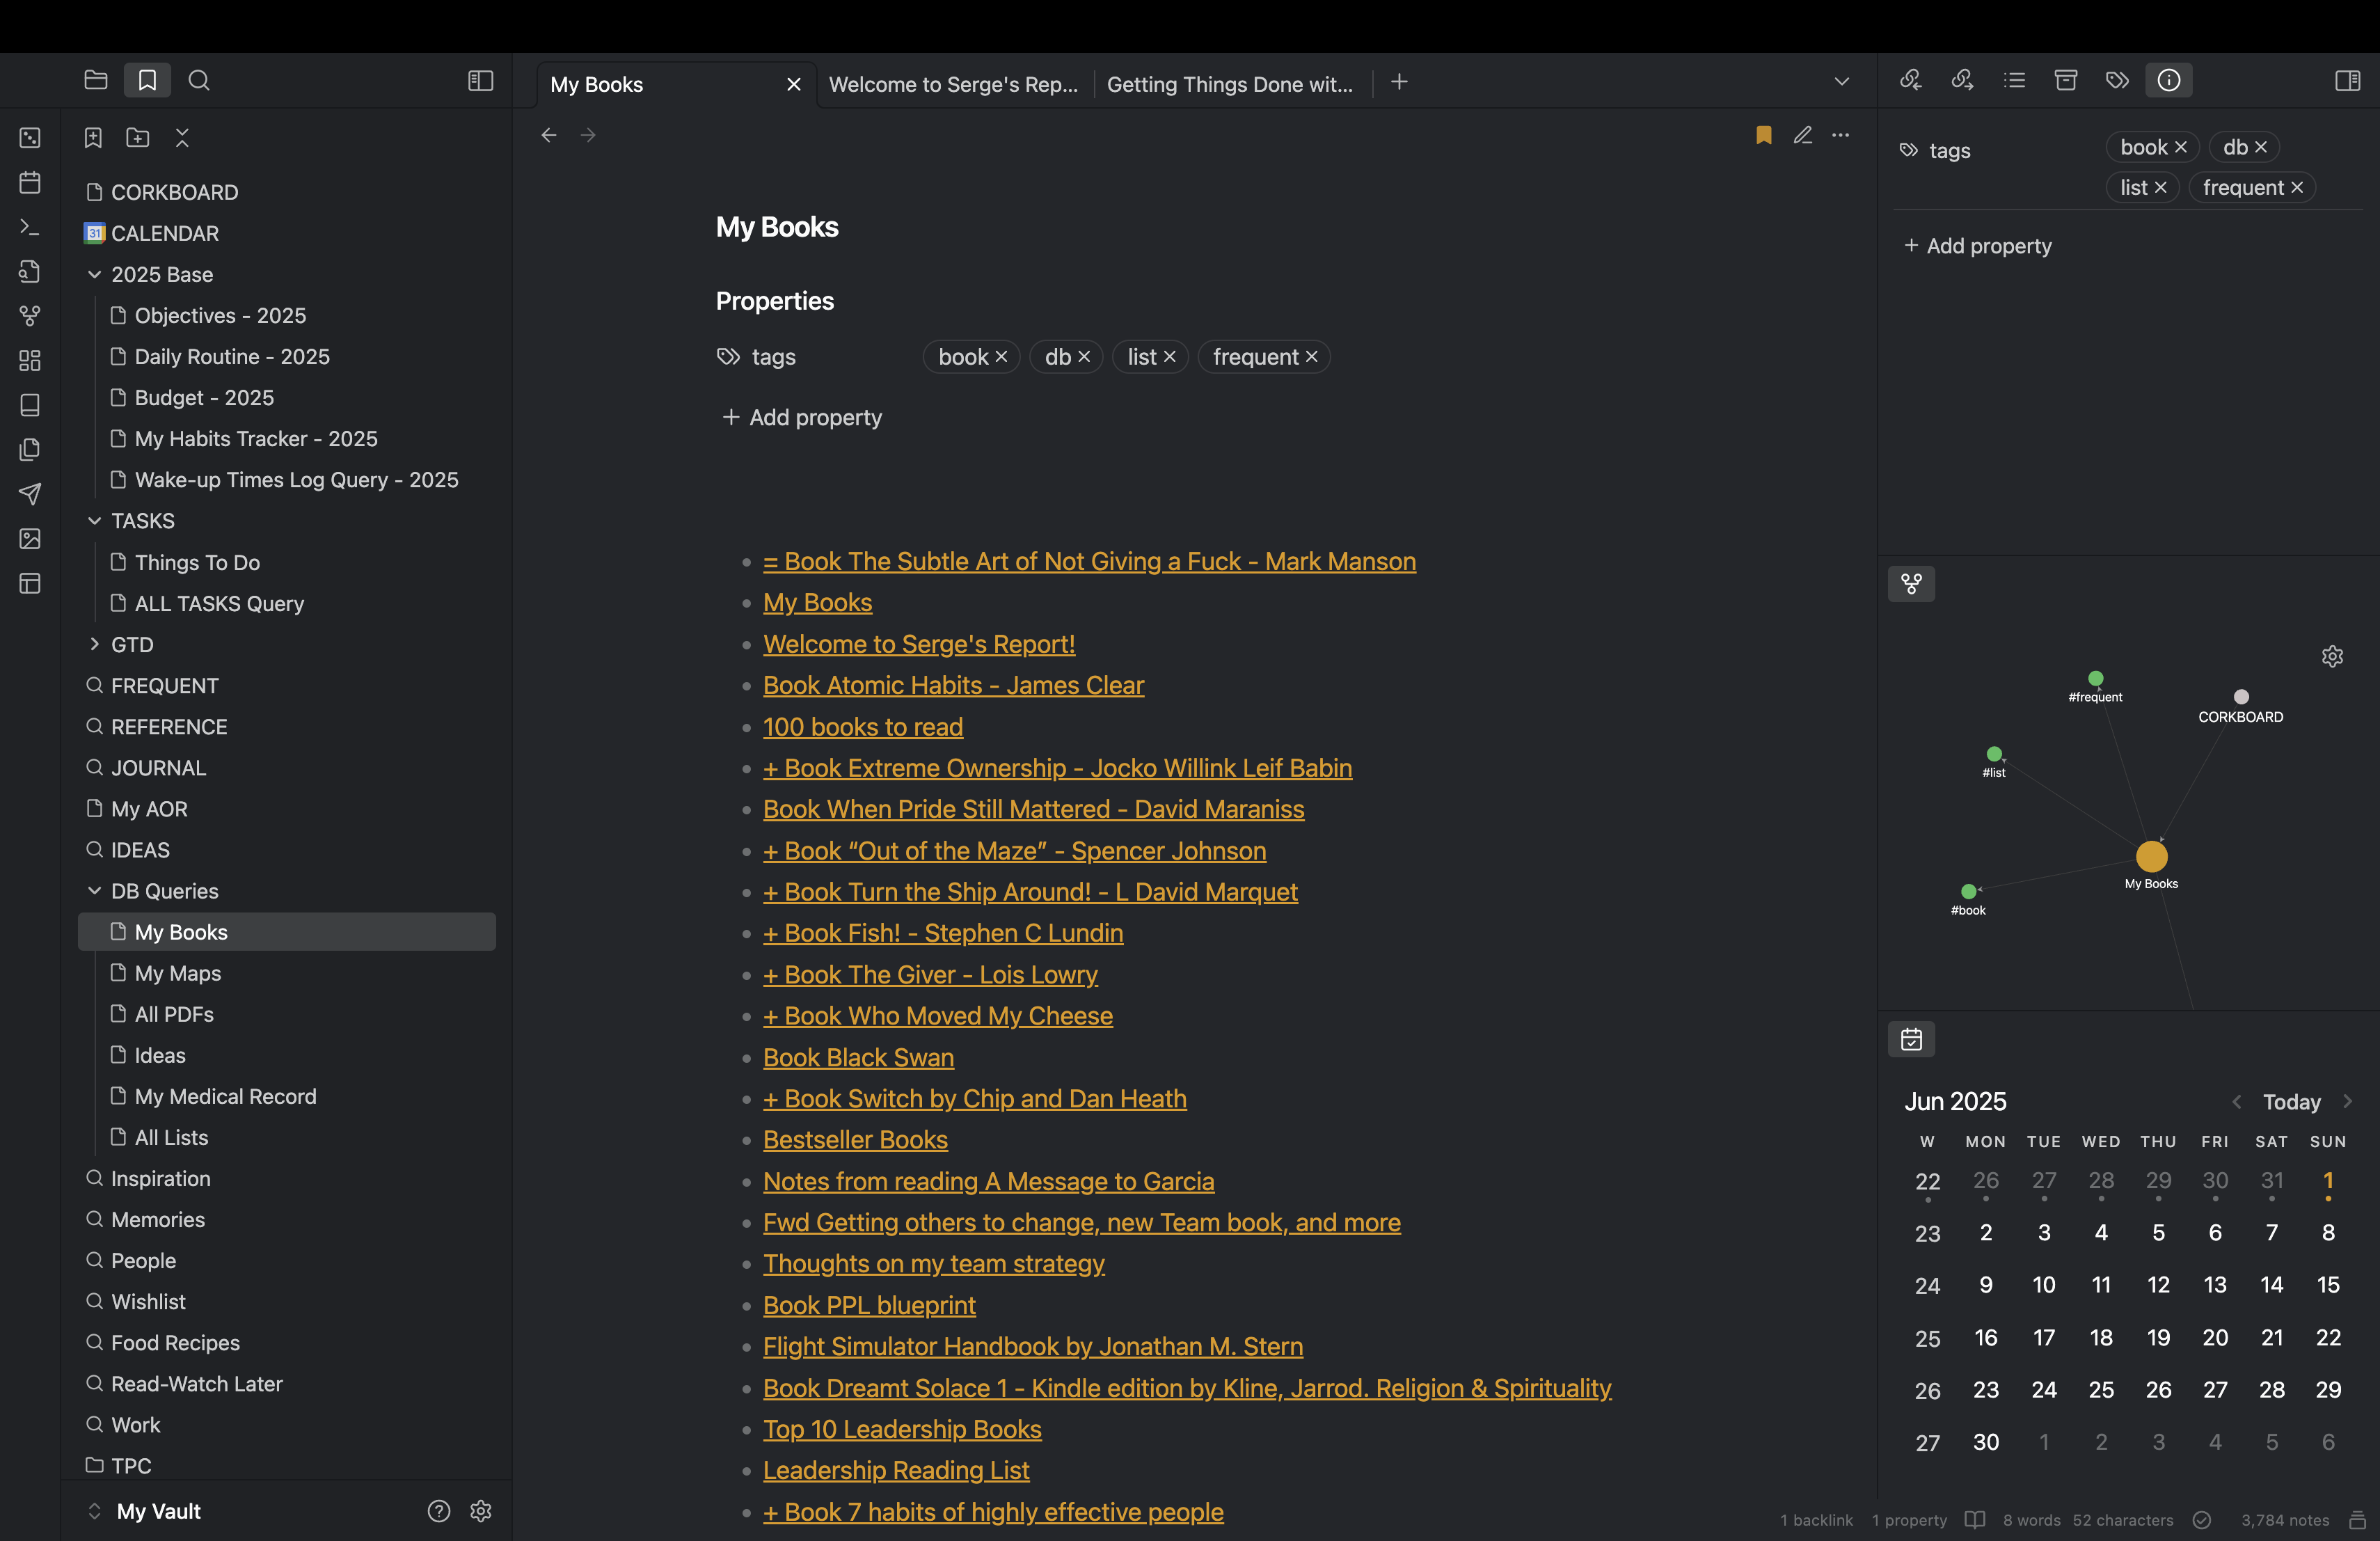Open the tab list dropdown chevron
Viewport: 2380px width, 1541px height.
(1842, 81)
